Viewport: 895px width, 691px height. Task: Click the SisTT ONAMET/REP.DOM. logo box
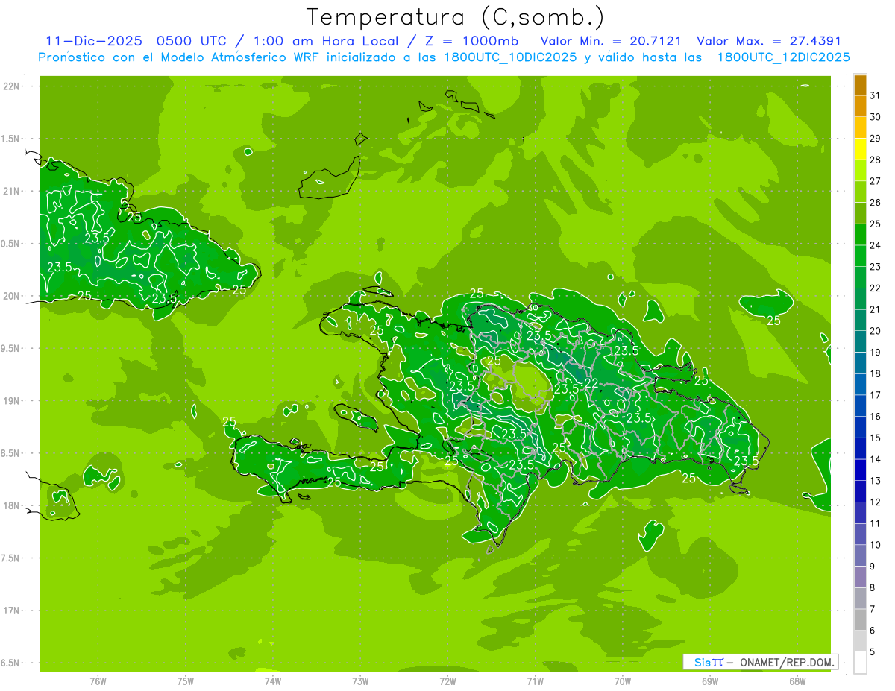[x=760, y=662]
